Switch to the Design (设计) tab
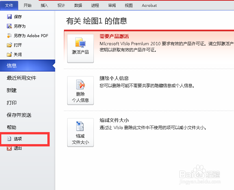 [x=61, y=6]
